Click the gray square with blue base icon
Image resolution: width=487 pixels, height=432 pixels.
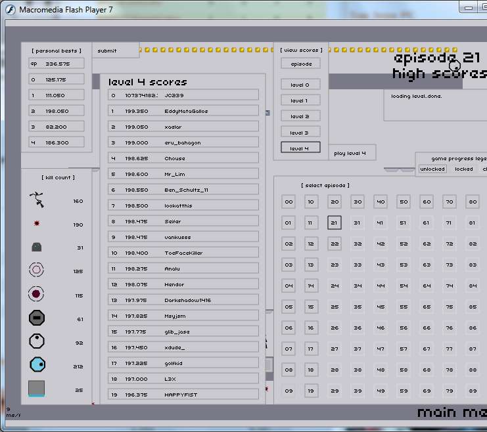(x=37, y=389)
